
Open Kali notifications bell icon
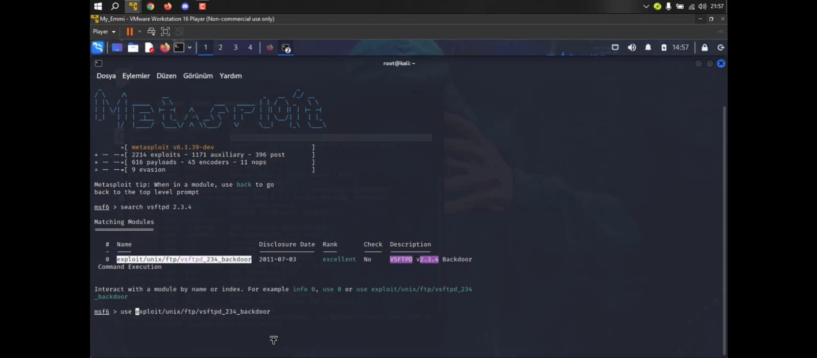648,47
